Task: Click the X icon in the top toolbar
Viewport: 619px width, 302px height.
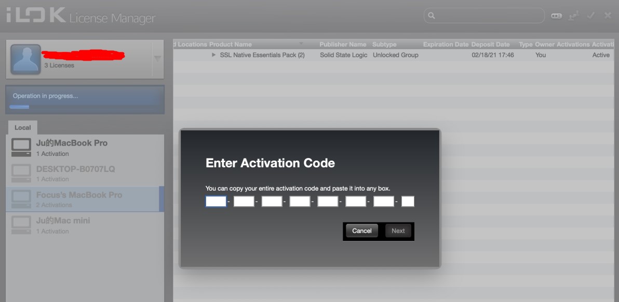Action: (608, 16)
